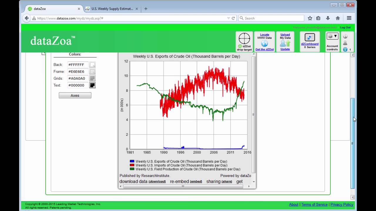Click the Upload link

click(285, 35)
